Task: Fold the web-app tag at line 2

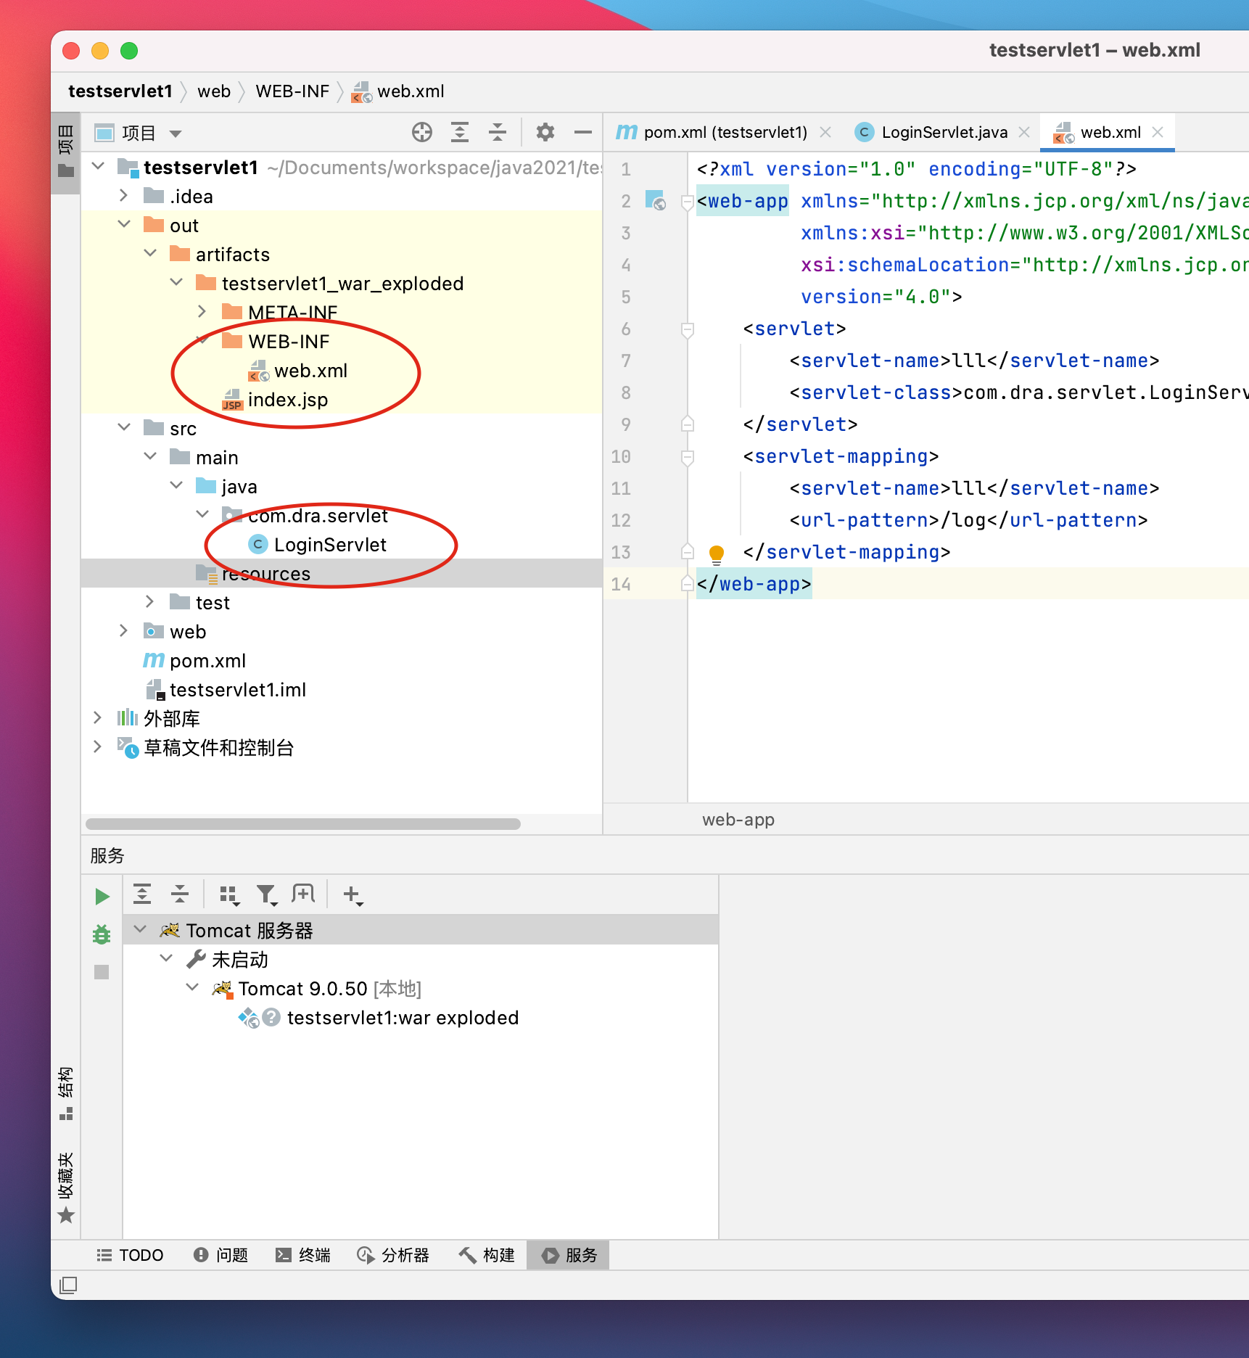Action: click(688, 202)
